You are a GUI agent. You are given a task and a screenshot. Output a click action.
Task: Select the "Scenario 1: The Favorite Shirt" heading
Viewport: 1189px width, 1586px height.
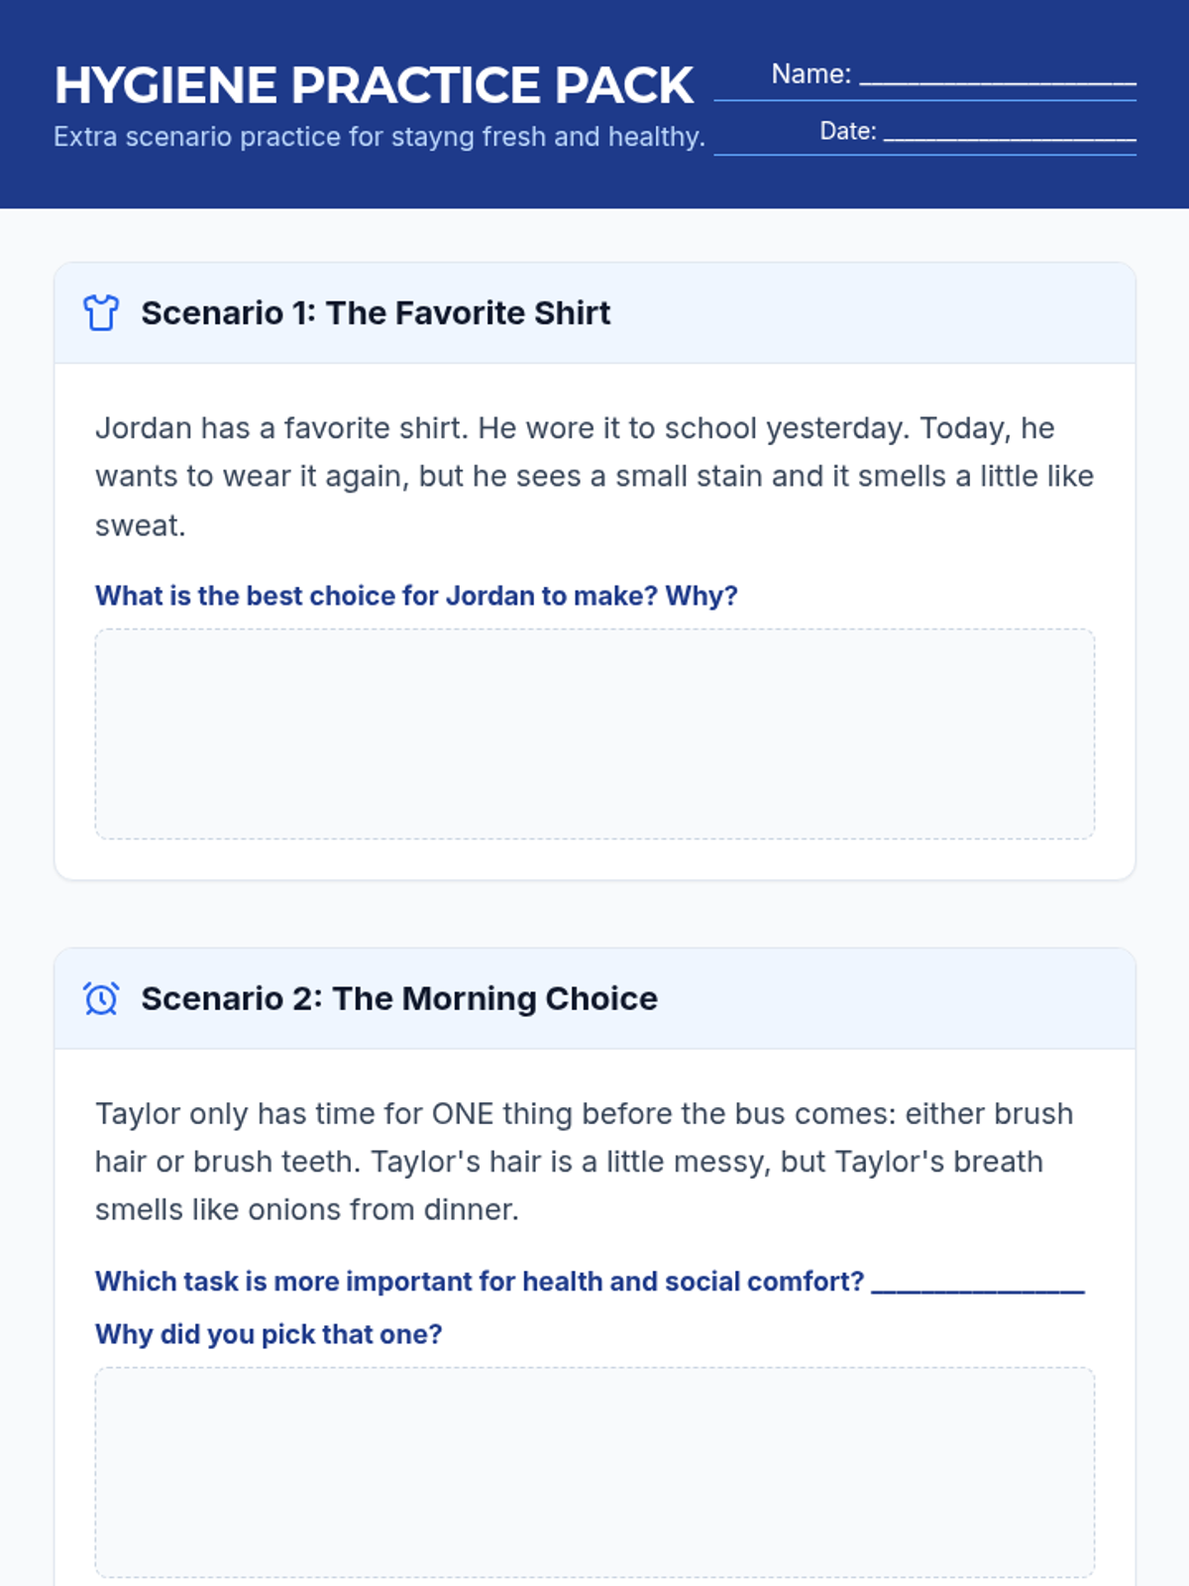[376, 313]
